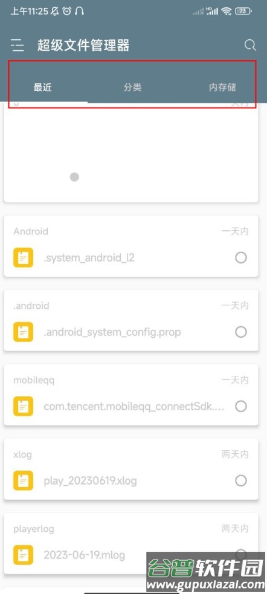Tap the search magnifier icon
This screenshot has height=594, width=267.
(250, 45)
